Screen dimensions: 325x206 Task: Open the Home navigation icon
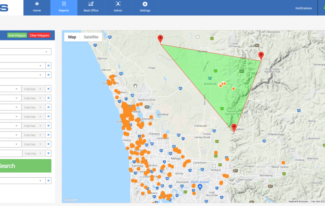[37, 4]
